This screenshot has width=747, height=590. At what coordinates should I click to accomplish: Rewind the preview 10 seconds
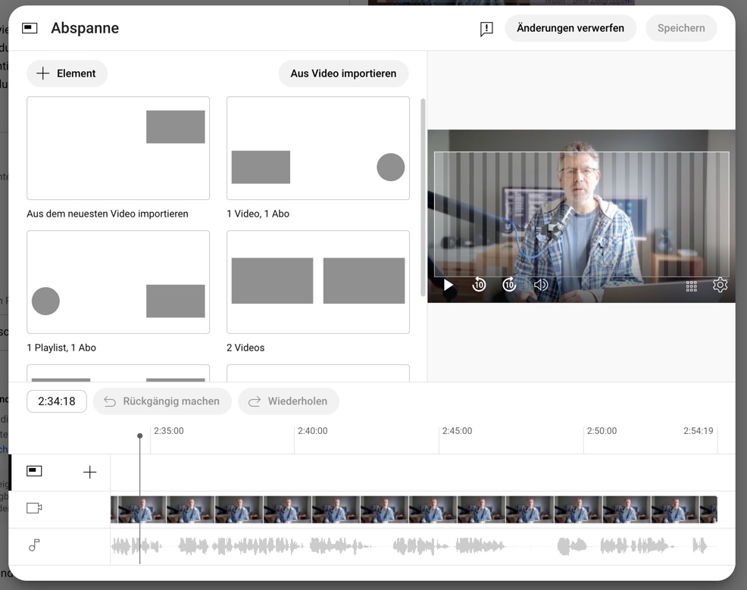click(479, 286)
